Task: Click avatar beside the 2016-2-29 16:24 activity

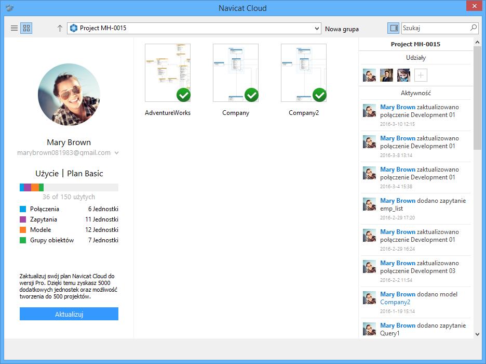Action: (370, 236)
